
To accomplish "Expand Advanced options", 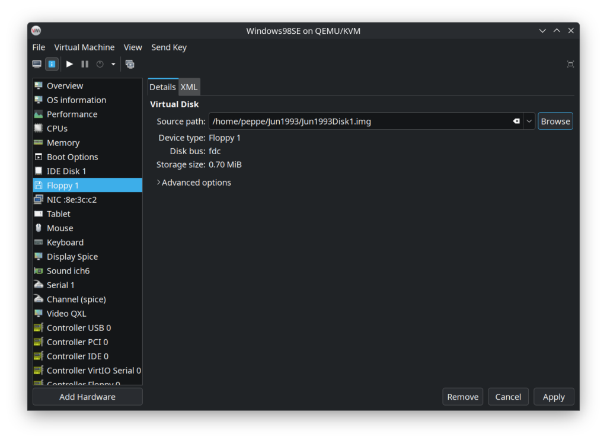I will pos(194,182).
